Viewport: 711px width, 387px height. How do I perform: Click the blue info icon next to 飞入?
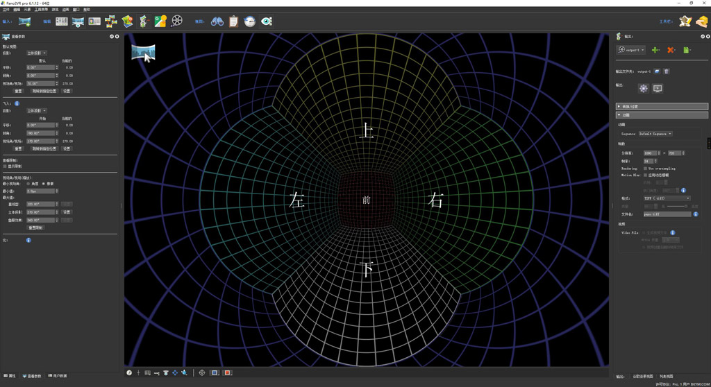(x=17, y=103)
